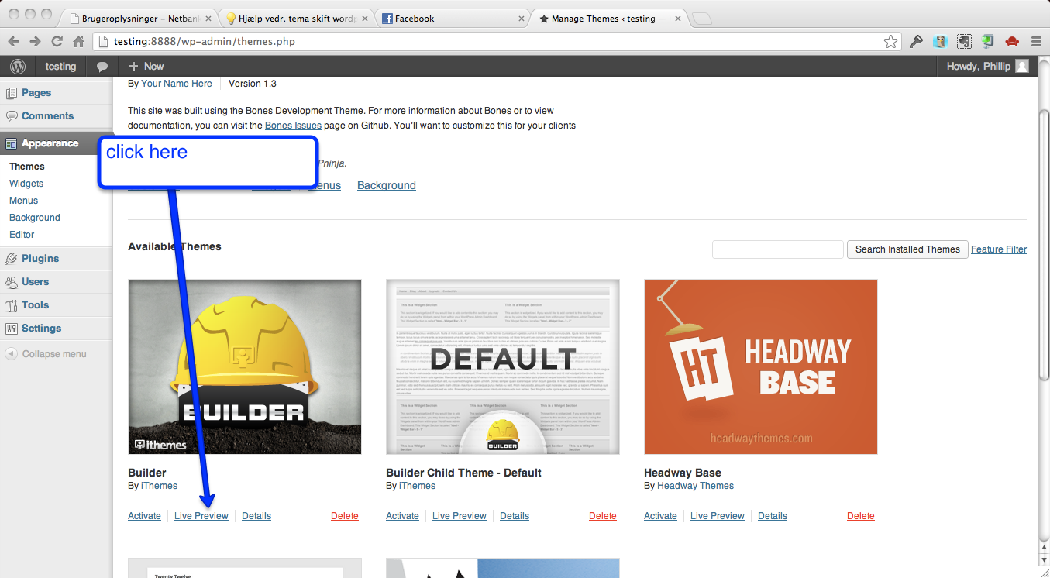
Task: Open the Background submenu item in sidebar
Action: (35, 218)
